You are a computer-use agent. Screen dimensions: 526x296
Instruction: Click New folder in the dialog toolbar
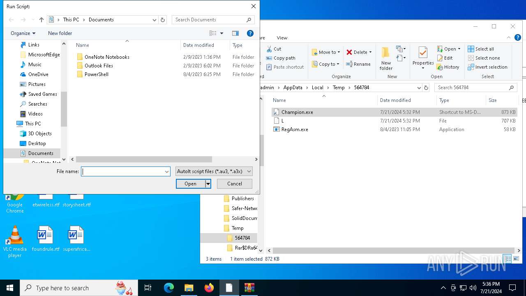(x=60, y=33)
